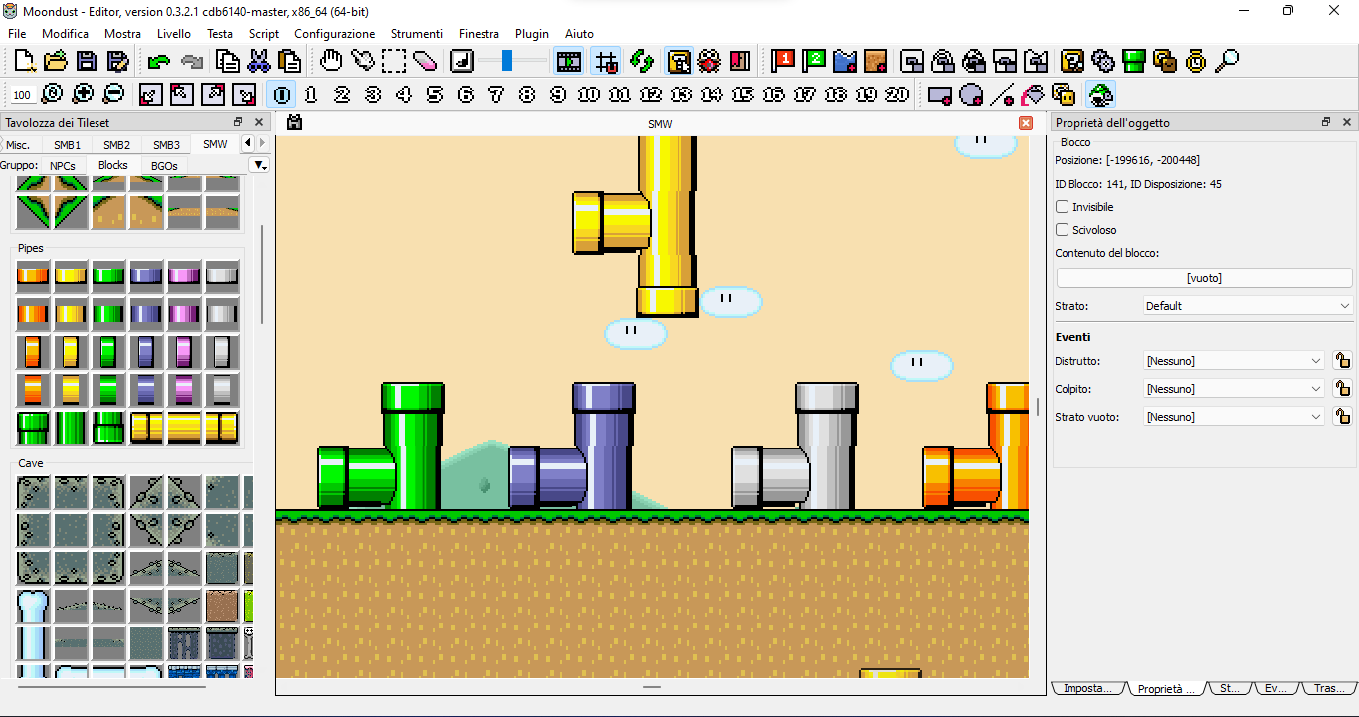Open the Livello menu
This screenshot has height=717, width=1359.
click(x=174, y=34)
